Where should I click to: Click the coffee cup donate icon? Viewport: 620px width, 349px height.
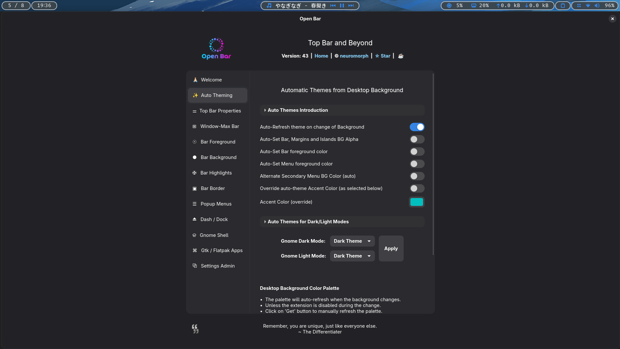tap(401, 56)
